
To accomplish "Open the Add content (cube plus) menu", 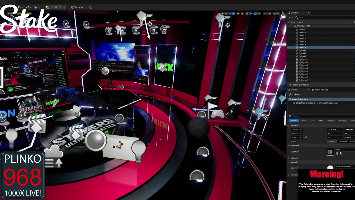I will click(20, 7).
